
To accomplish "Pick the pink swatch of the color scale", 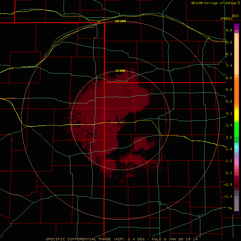I will [x=236, y=162].
